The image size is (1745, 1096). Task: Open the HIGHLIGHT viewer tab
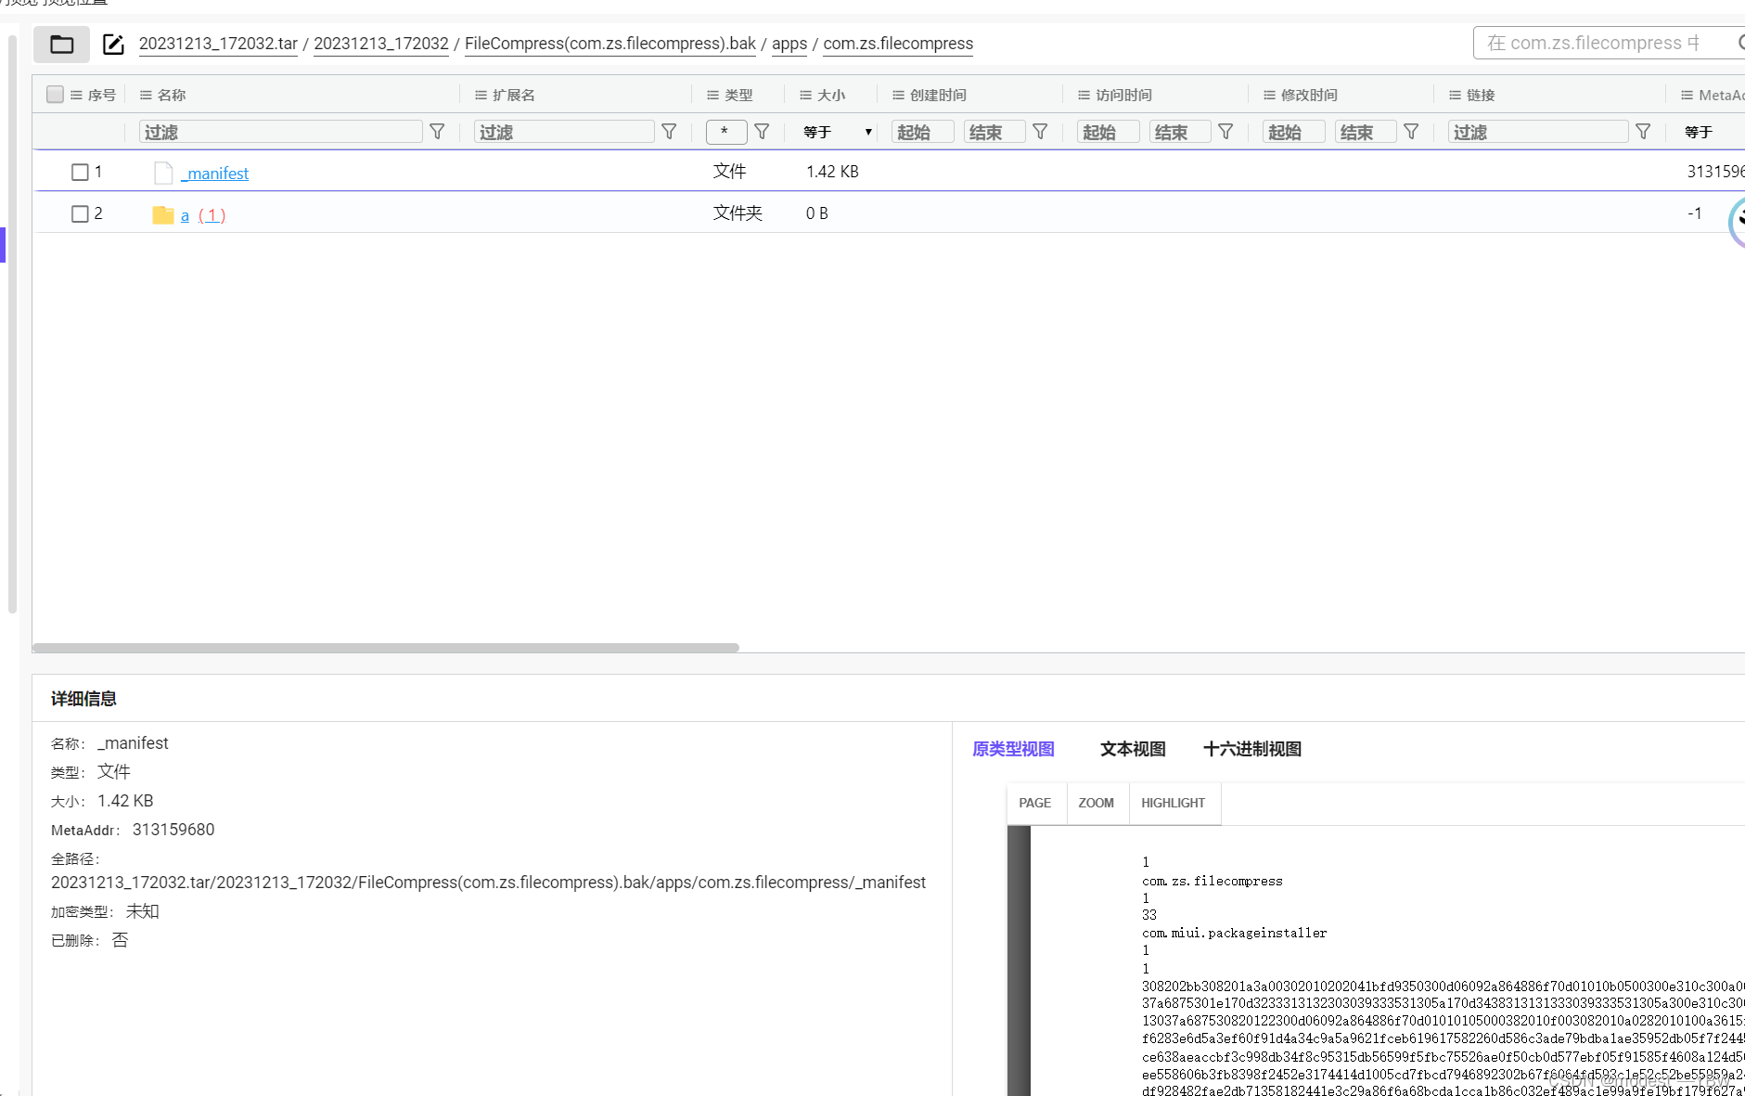click(1174, 803)
